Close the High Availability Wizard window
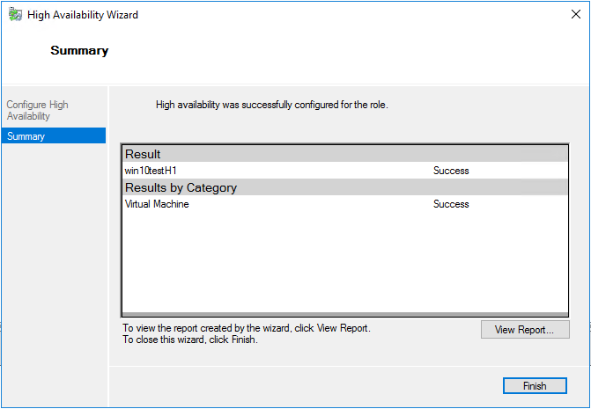 click(575, 14)
